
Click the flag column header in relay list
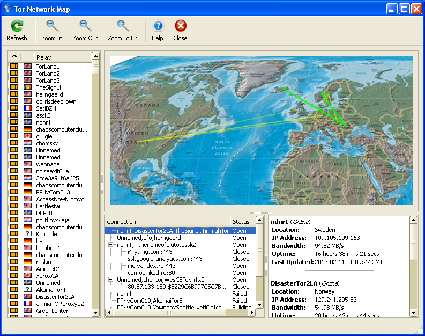[x=27, y=57]
